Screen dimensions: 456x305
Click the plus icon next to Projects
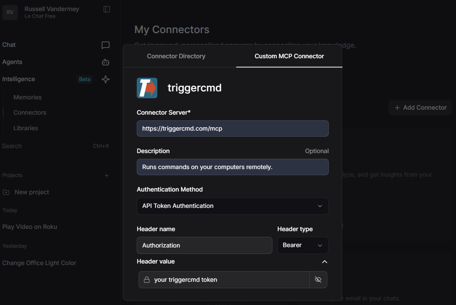coord(107,176)
